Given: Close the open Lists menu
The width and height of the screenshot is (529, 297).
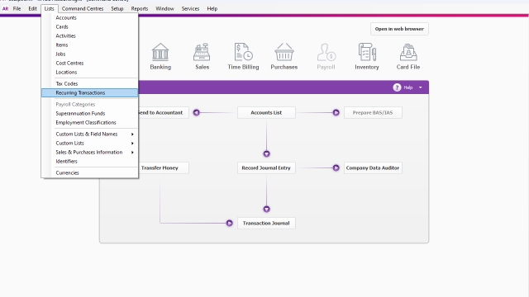Looking at the screenshot, I should (x=50, y=9).
